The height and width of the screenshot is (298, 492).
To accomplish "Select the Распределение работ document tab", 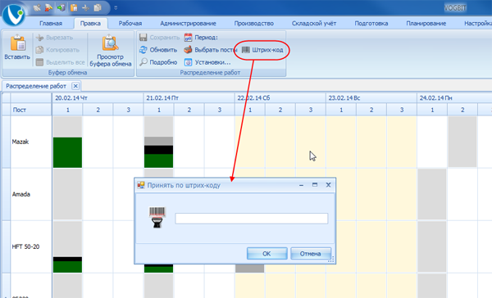I will click(36, 86).
